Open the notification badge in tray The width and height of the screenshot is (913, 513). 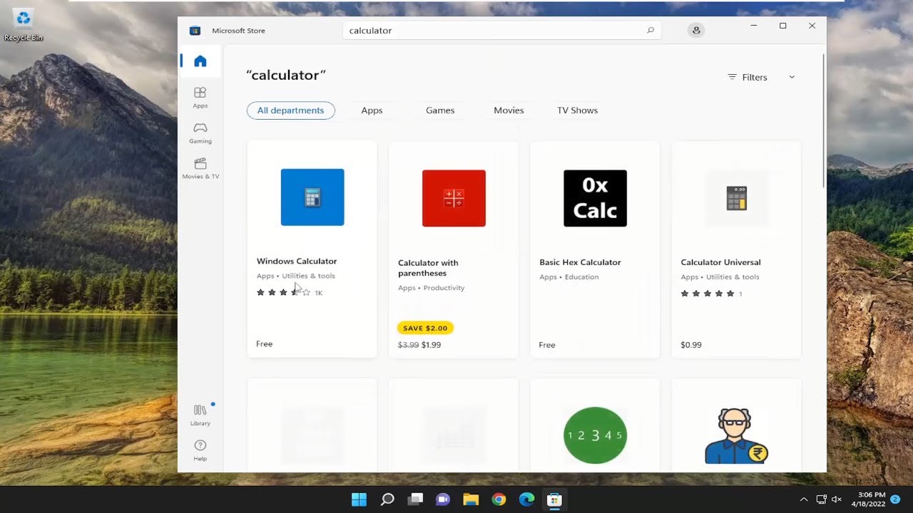pyautogui.click(x=895, y=499)
